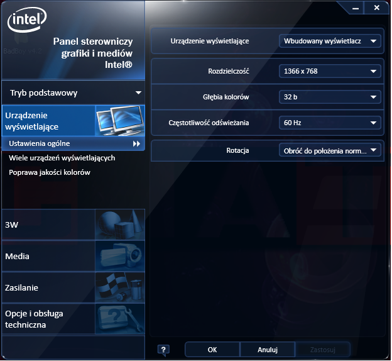Click the Anuluj button
The height and width of the screenshot is (361, 392).
[268, 350]
